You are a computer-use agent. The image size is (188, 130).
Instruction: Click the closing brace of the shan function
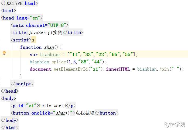coord(21,76)
